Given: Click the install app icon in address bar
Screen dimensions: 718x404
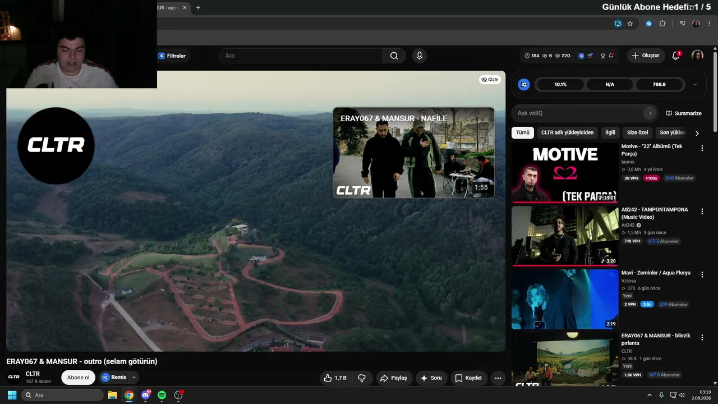Looking at the screenshot, I should point(618,24).
